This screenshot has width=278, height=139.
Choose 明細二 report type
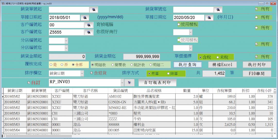tap(151, 65)
